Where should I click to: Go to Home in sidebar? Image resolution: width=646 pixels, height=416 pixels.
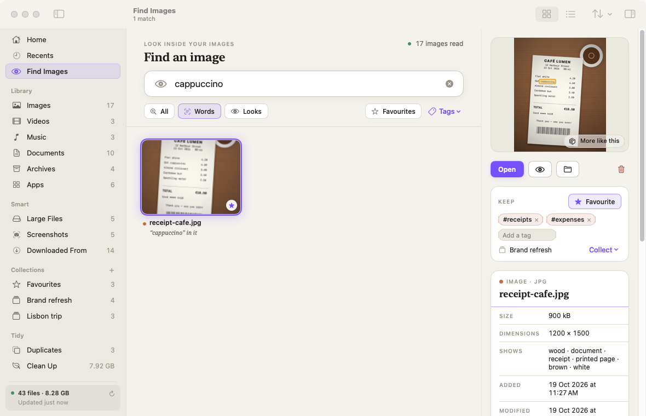(63, 39)
